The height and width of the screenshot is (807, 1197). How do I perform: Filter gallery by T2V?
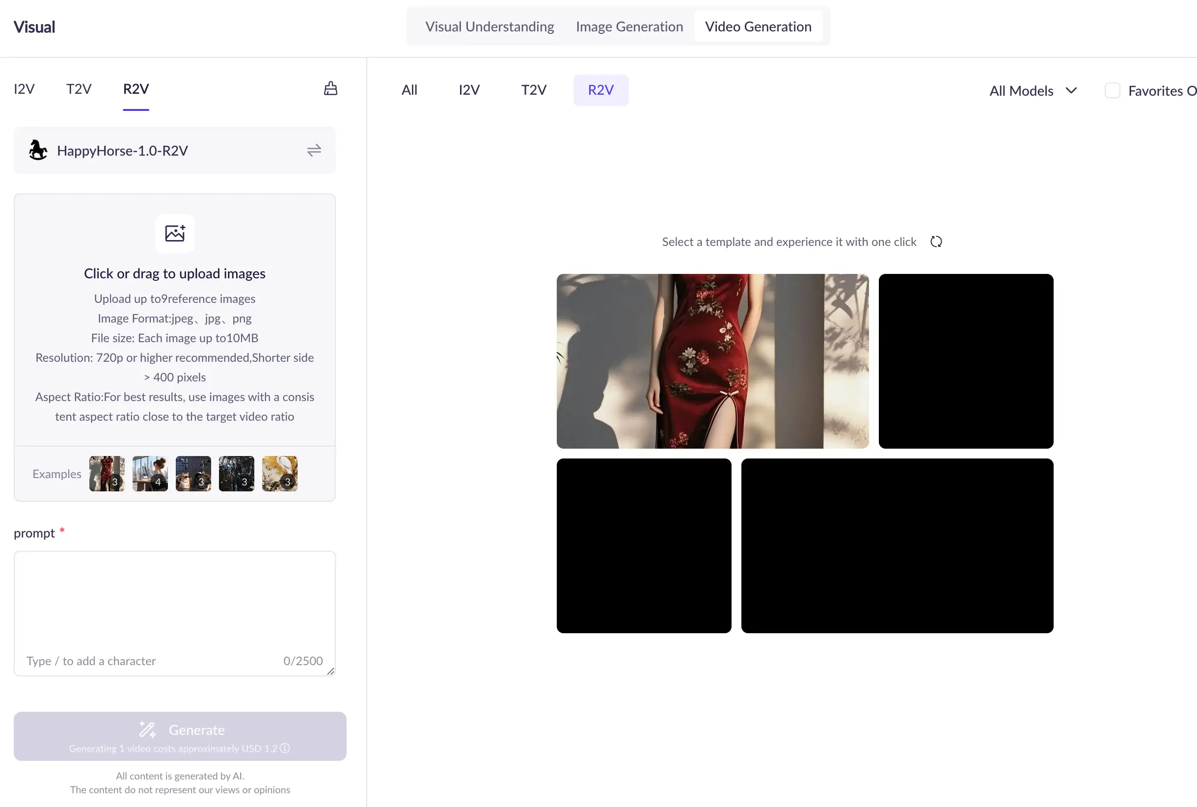[x=534, y=90]
